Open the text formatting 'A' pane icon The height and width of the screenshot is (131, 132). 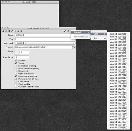[x=18, y=31]
